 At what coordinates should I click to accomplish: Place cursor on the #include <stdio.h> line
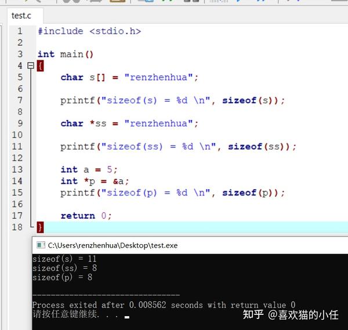pyautogui.click(x=89, y=31)
